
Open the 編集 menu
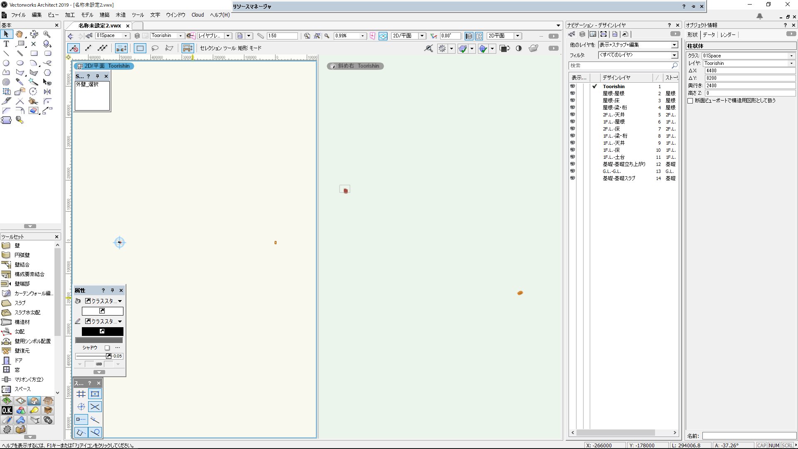[37, 15]
